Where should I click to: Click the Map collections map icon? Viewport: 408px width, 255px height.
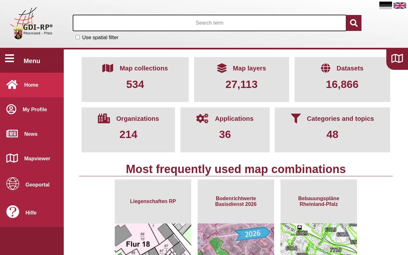tap(108, 68)
